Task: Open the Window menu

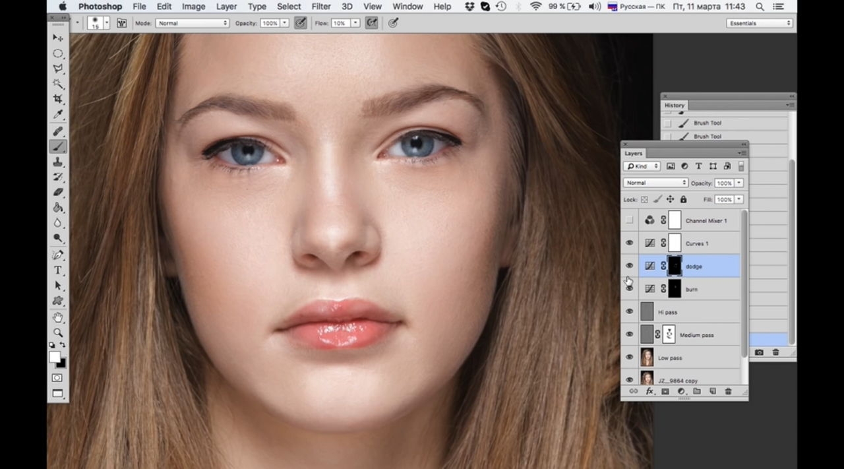Action: [407, 7]
